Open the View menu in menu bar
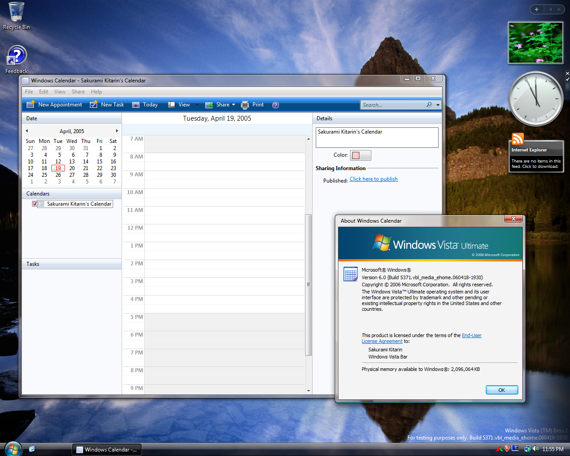Screen dimensions: 570x456 tap(60, 92)
